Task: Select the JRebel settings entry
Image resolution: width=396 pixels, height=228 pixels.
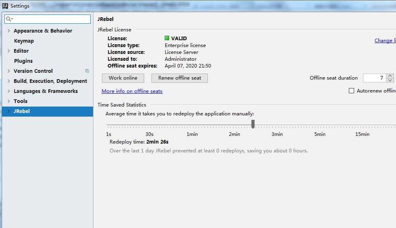Action: tap(48, 111)
